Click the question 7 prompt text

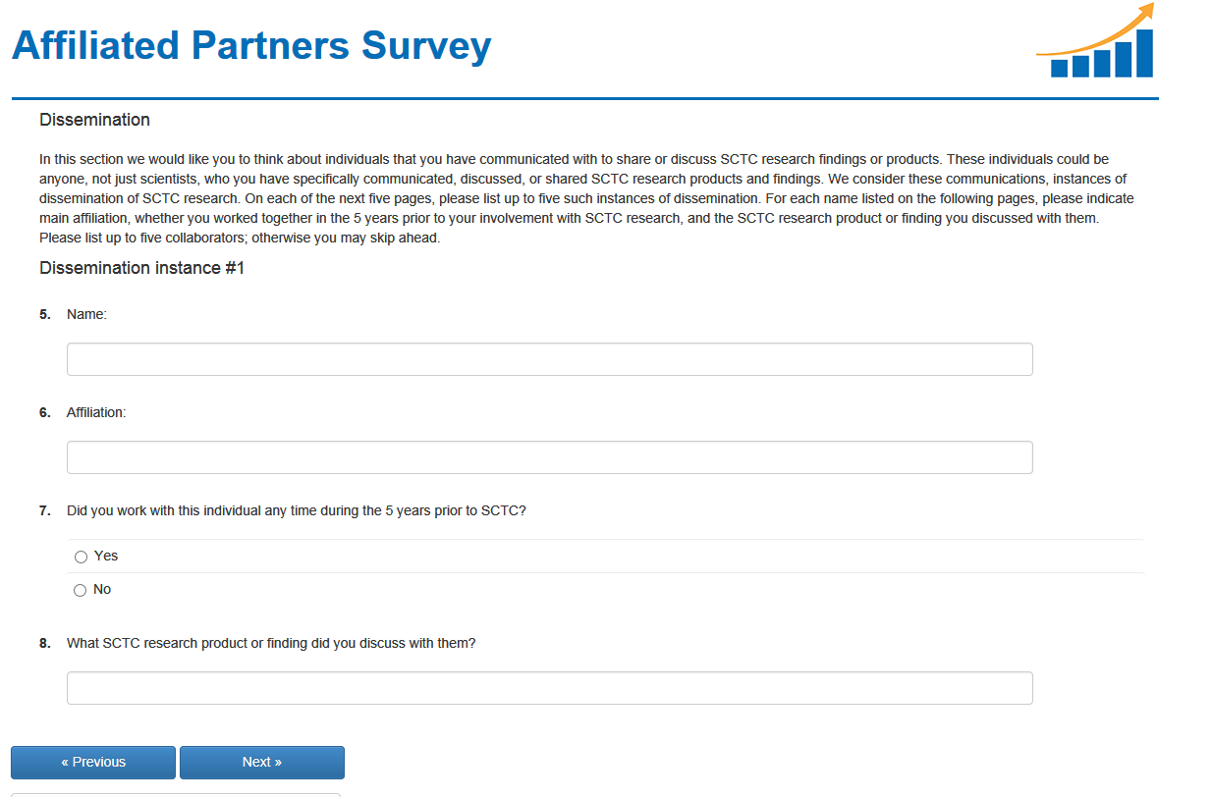[296, 510]
